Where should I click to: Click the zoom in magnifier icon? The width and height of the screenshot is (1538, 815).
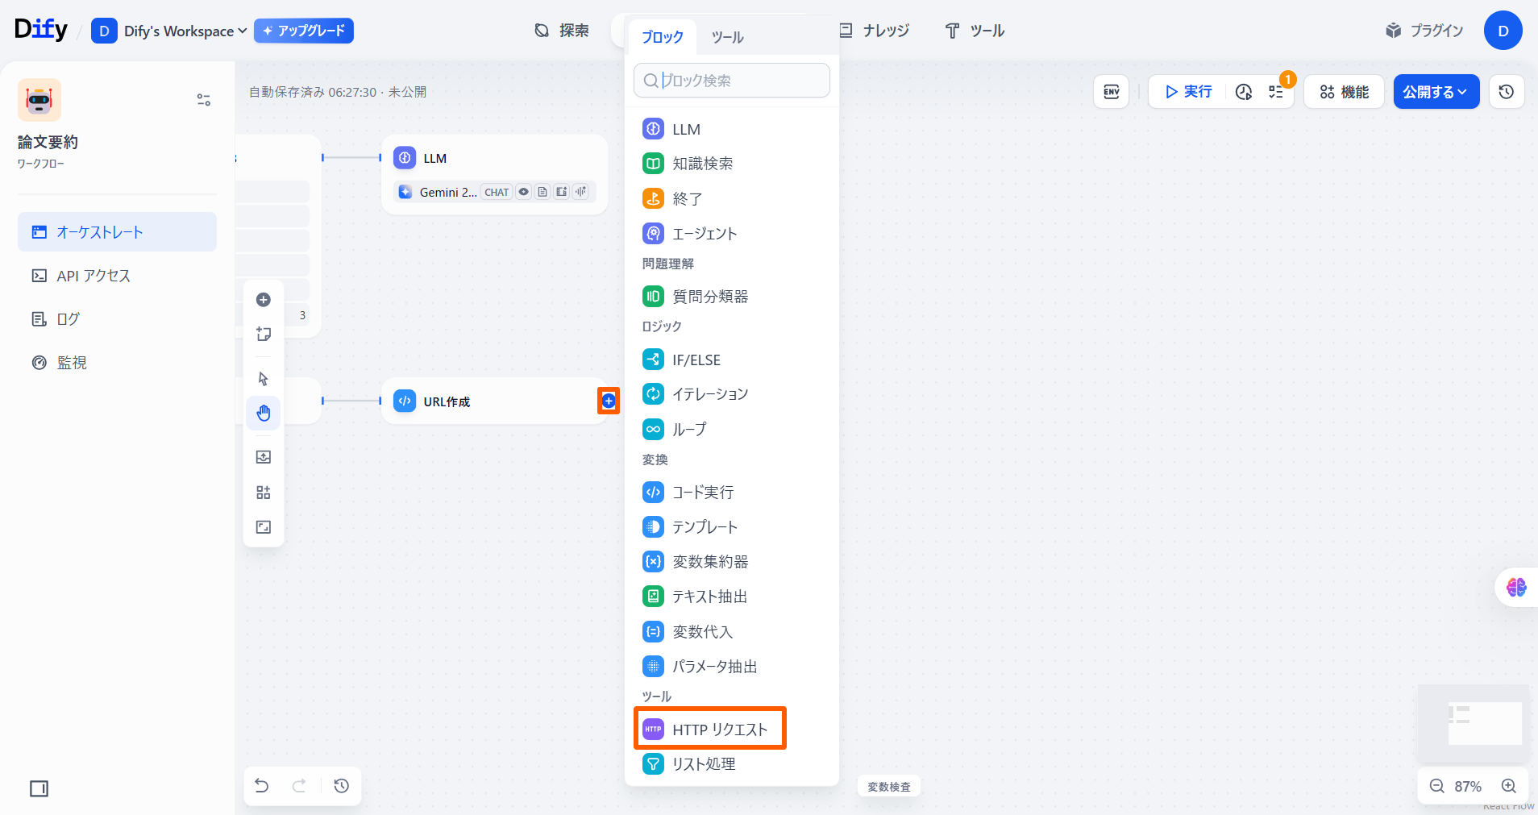(1509, 786)
